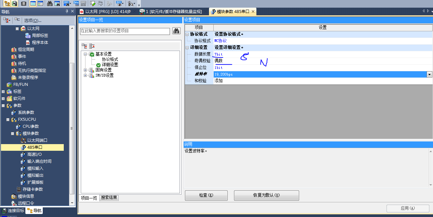Select 高速I/O in the navigation tree
The height and width of the screenshot is (217, 433).
click(34, 154)
